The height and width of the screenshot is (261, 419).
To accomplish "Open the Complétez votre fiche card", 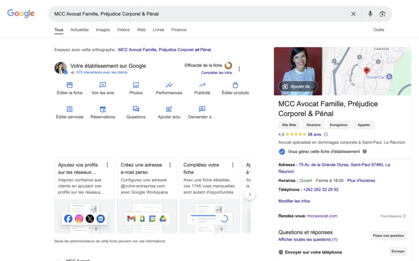I will (x=210, y=196).
